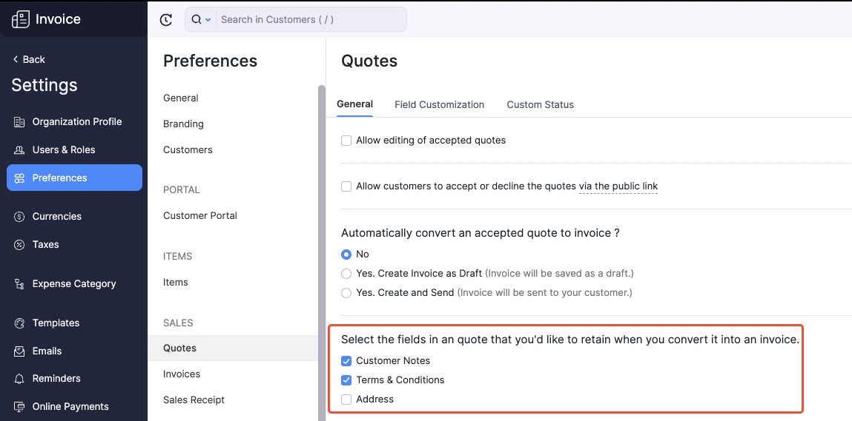852x421 pixels.
Task: Click the Reminders bell icon
Action: click(19, 379)
